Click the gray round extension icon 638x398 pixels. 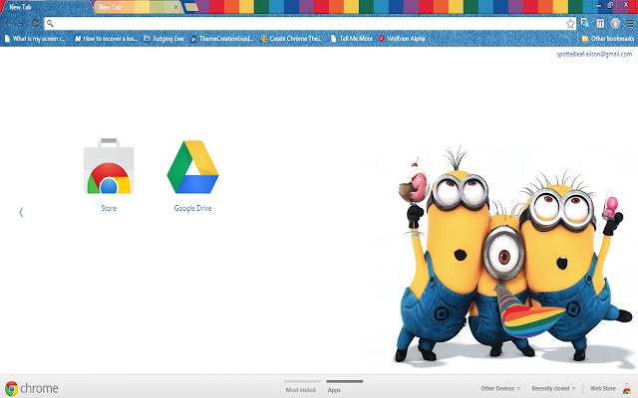[x=615, y=24]
